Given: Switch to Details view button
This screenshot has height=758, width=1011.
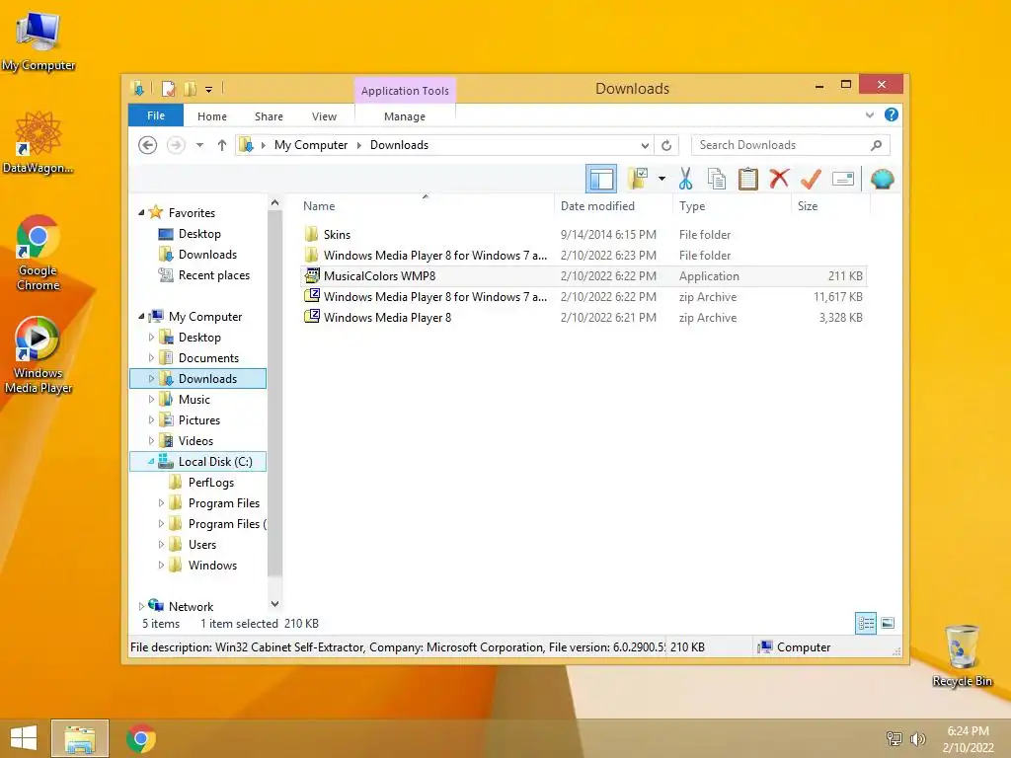Looking at the screenshot, I should coord(865,624).
